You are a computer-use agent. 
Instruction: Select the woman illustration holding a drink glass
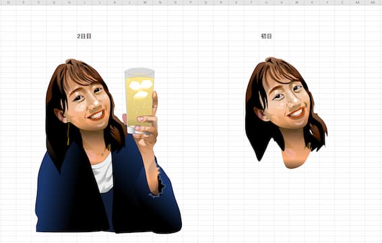[x=108, y=146]
